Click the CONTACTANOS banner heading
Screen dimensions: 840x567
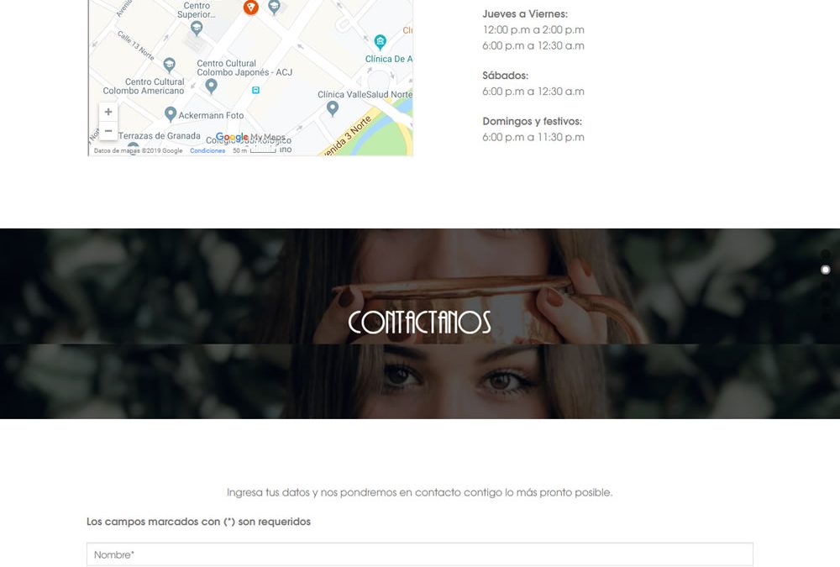coord(419,322)
